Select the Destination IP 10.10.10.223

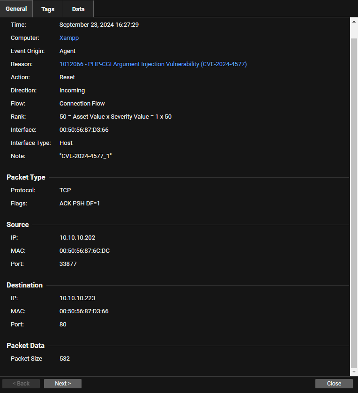click(77, 298)
